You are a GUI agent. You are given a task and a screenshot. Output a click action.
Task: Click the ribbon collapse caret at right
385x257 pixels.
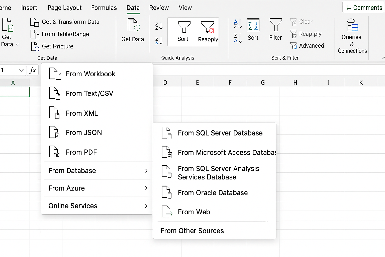383,58
